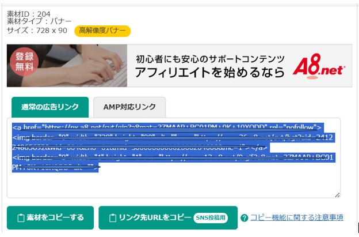
Task: Click the red 登録無料 ribbon on banner
Action: (24, 62)
